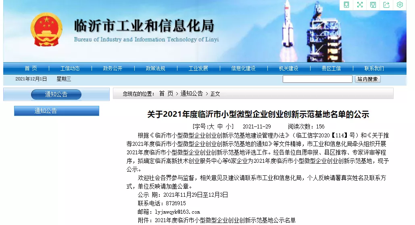Open the 工信动态 menu item
The width and height of the screenshot is (415, 225).
[70, 68]
